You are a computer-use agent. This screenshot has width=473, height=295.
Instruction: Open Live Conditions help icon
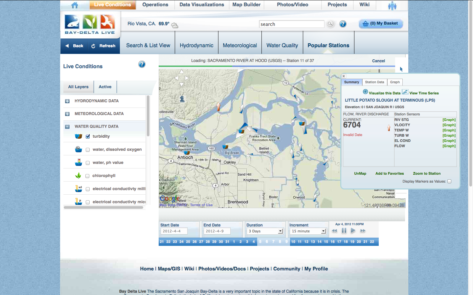point(142,64)
